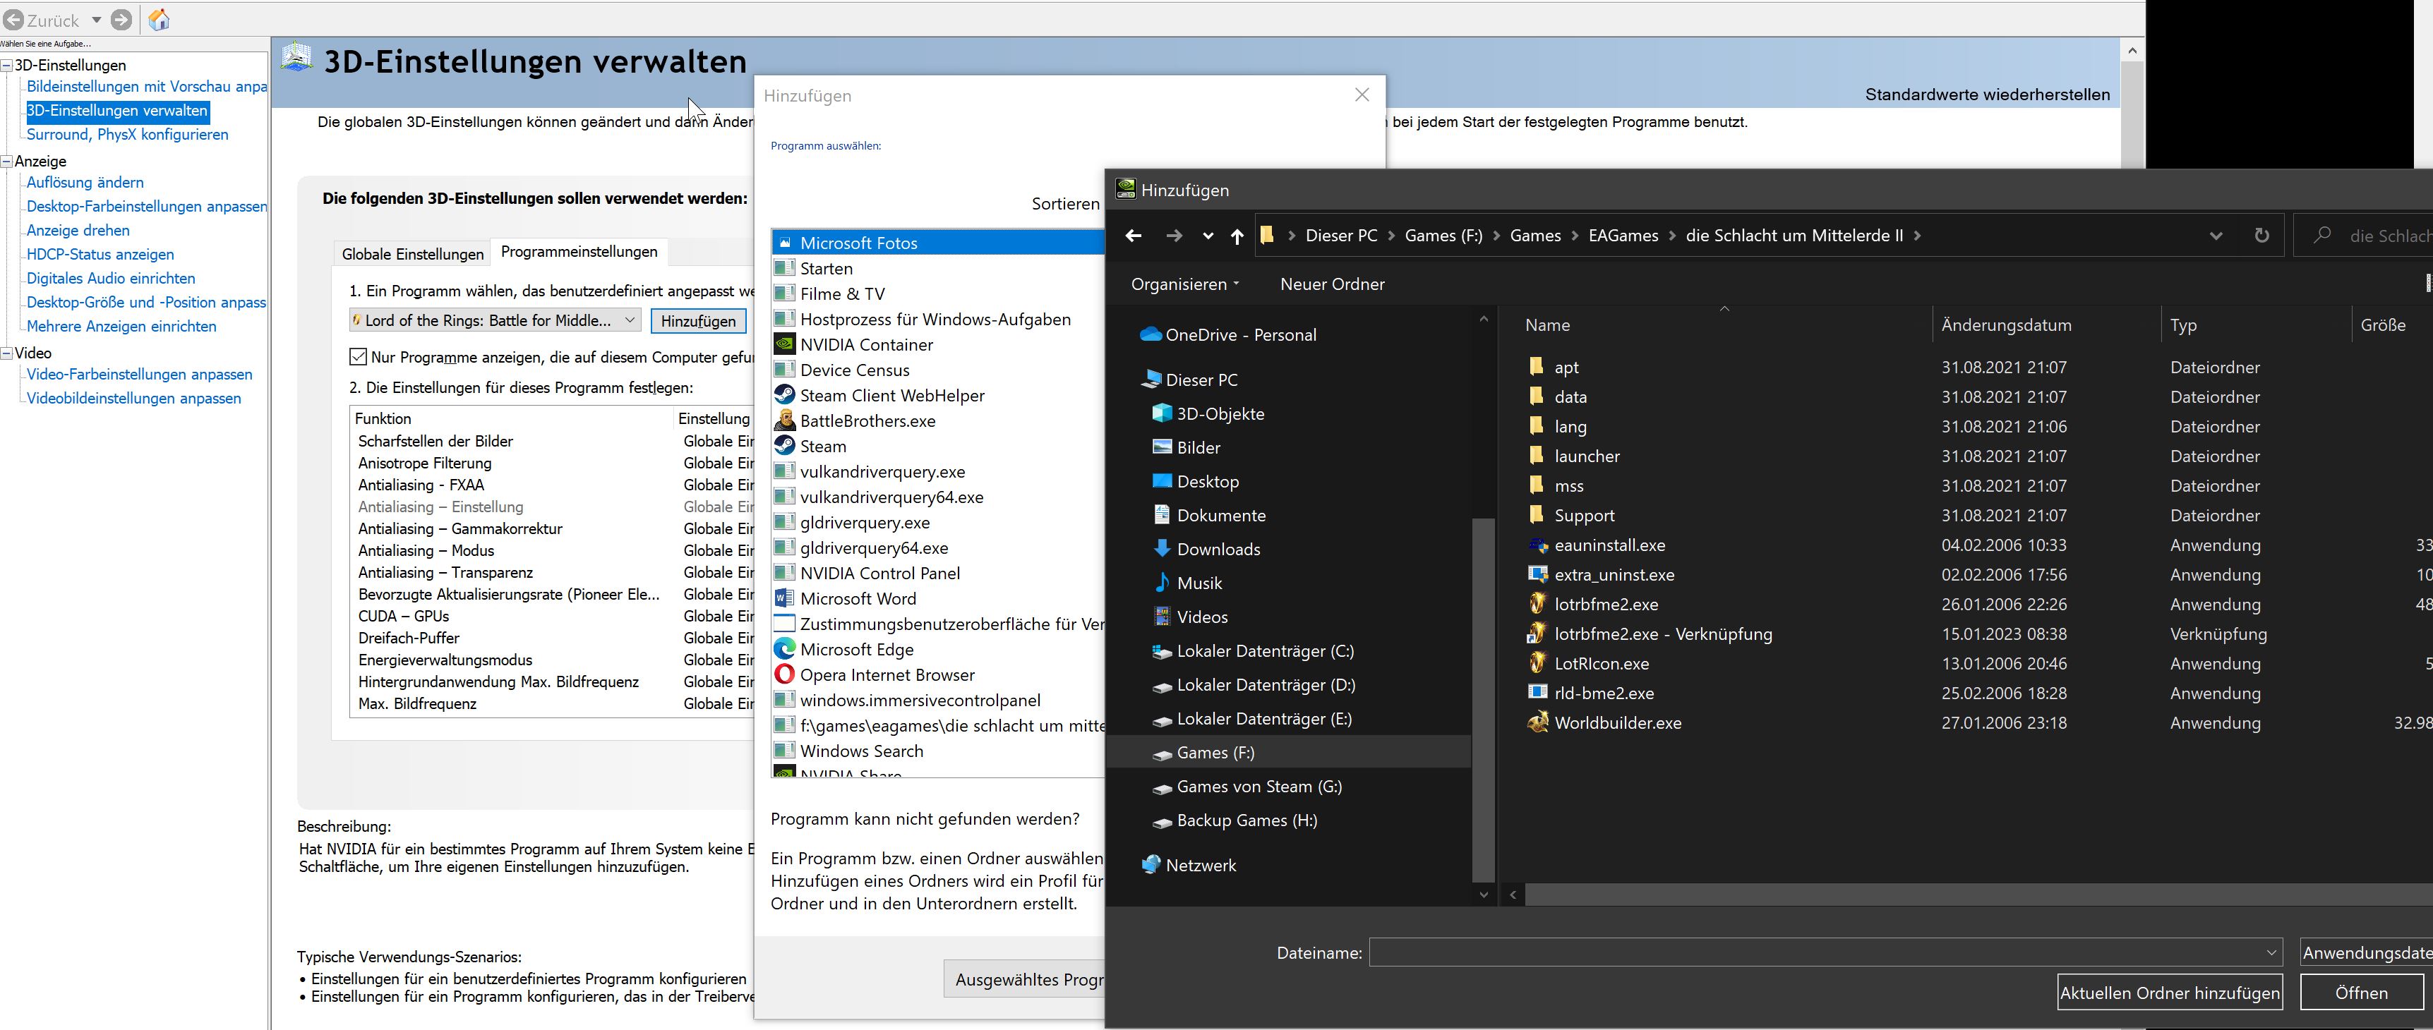Screen dimensions: 2433x1030
Task: Open Bildeinstellungen mit Vorschau anpassen
Action: 146,87
